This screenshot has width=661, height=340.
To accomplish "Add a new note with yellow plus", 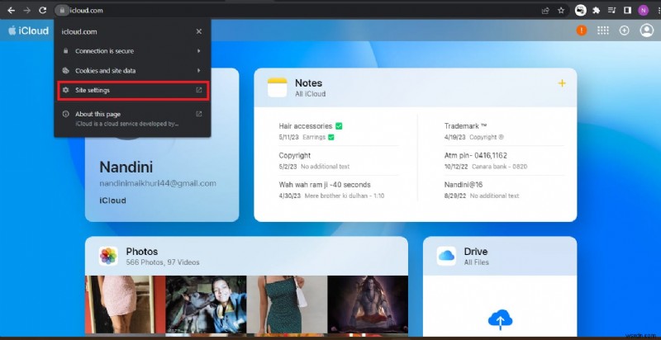I will click(x=562, y=83).
